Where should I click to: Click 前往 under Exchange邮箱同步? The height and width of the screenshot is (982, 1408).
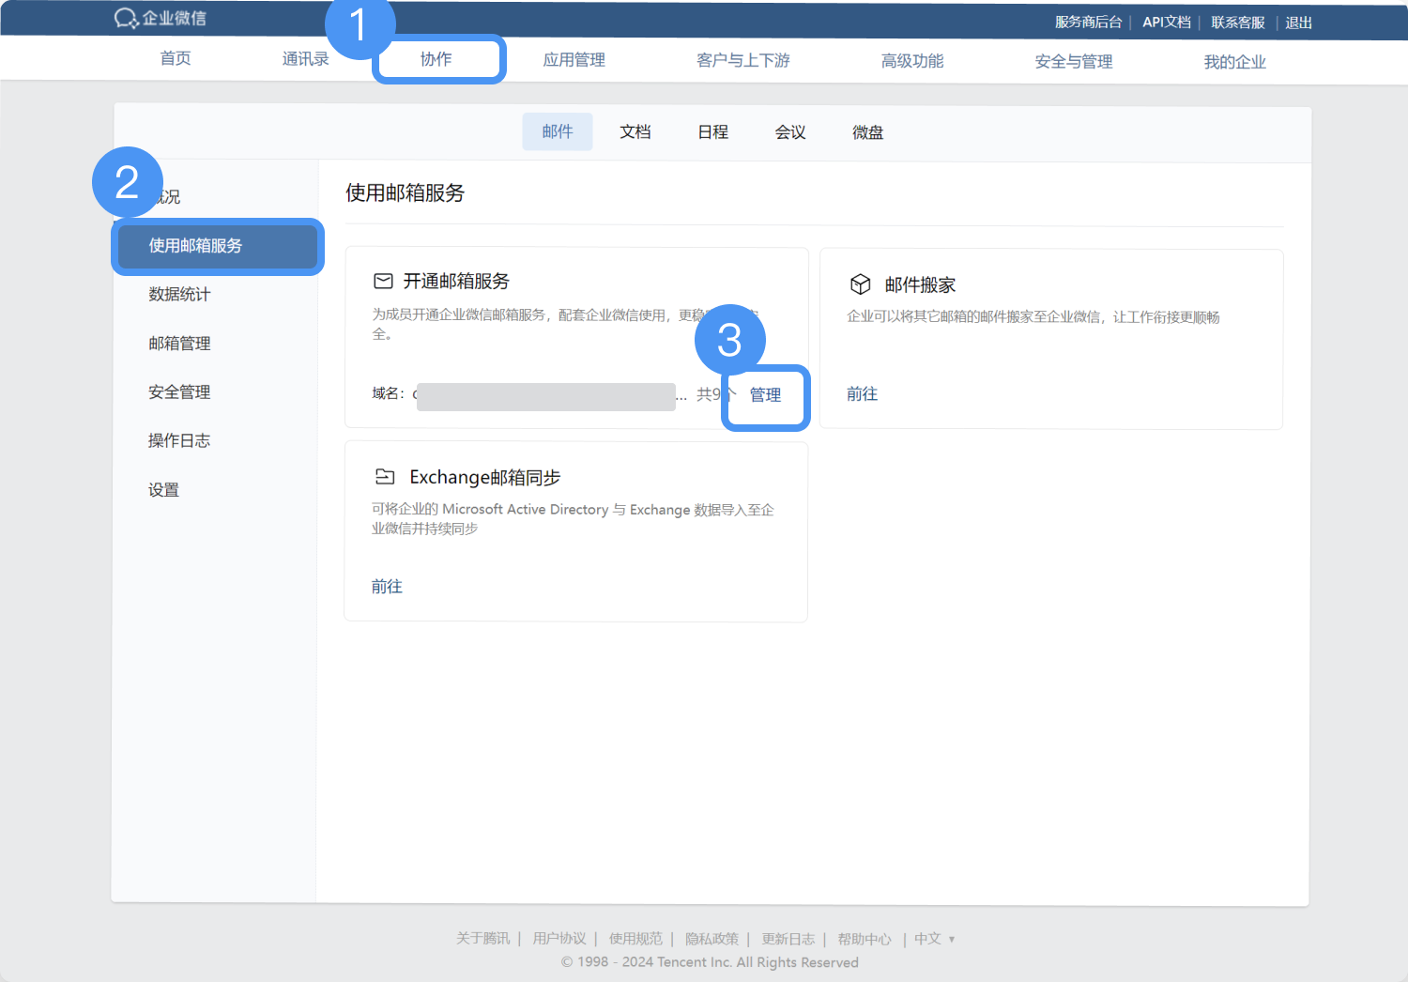[x=387, y=587]
